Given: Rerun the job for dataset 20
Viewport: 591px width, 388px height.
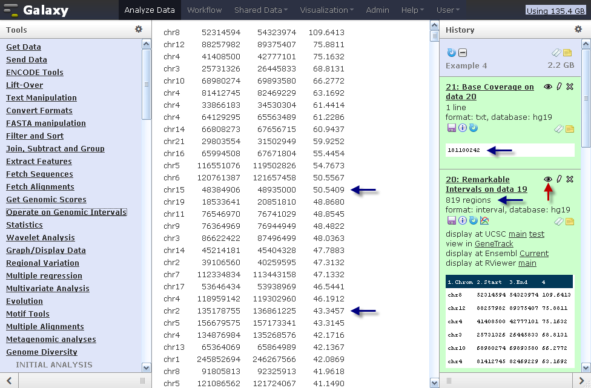Looking at the screenshot, I should click(474, 220).
